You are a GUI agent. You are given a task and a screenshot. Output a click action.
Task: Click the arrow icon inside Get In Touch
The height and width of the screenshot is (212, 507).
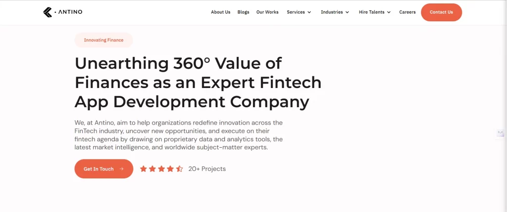click(x=122, y=169)
